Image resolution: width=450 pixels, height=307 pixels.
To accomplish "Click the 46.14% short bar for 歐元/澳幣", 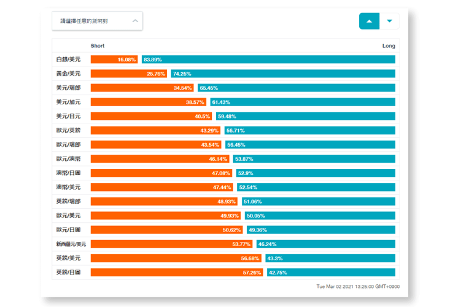I will click(x=160, y=158).
